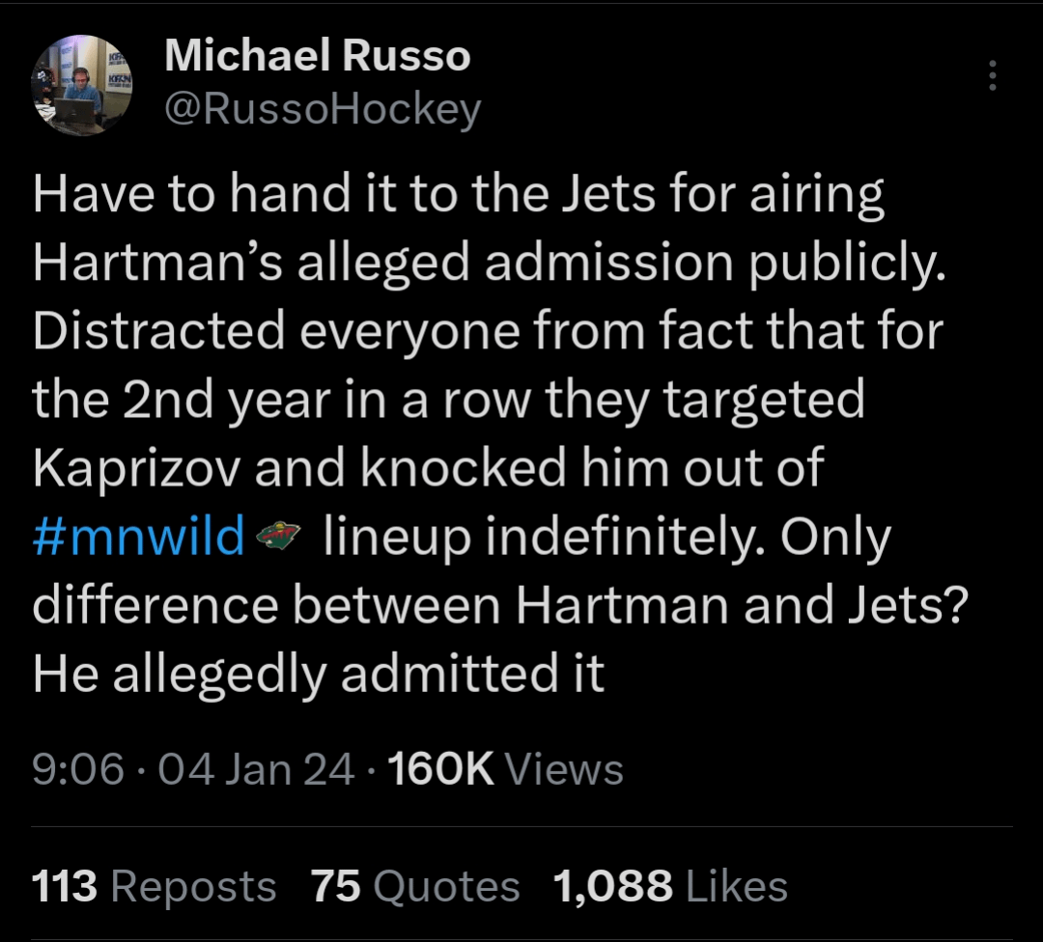
Task: Click the 04 Jan 24 date
Action: [256, 769]
